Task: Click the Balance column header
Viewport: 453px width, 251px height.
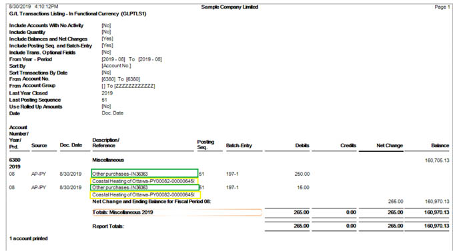Action: (440, 146)
